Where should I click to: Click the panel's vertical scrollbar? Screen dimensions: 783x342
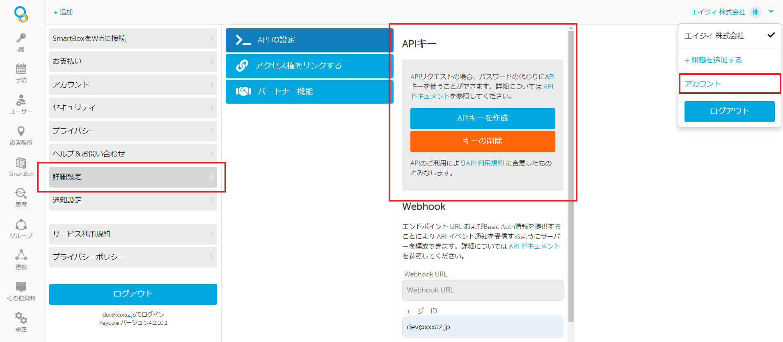[x=571, y=176]
